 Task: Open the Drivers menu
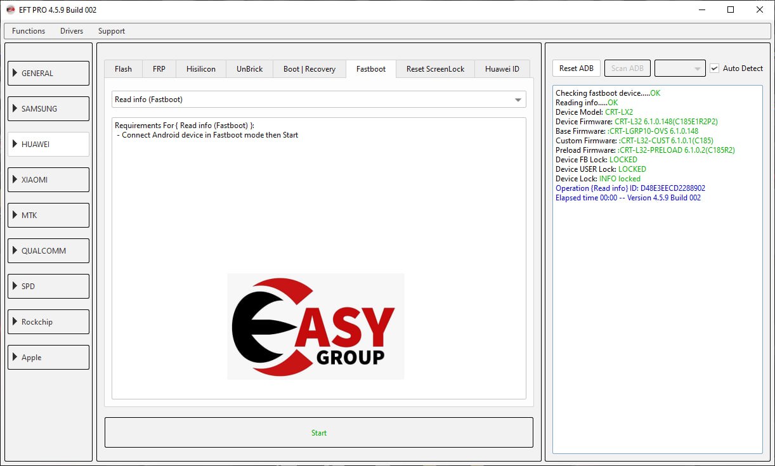(x=72, y=31)
